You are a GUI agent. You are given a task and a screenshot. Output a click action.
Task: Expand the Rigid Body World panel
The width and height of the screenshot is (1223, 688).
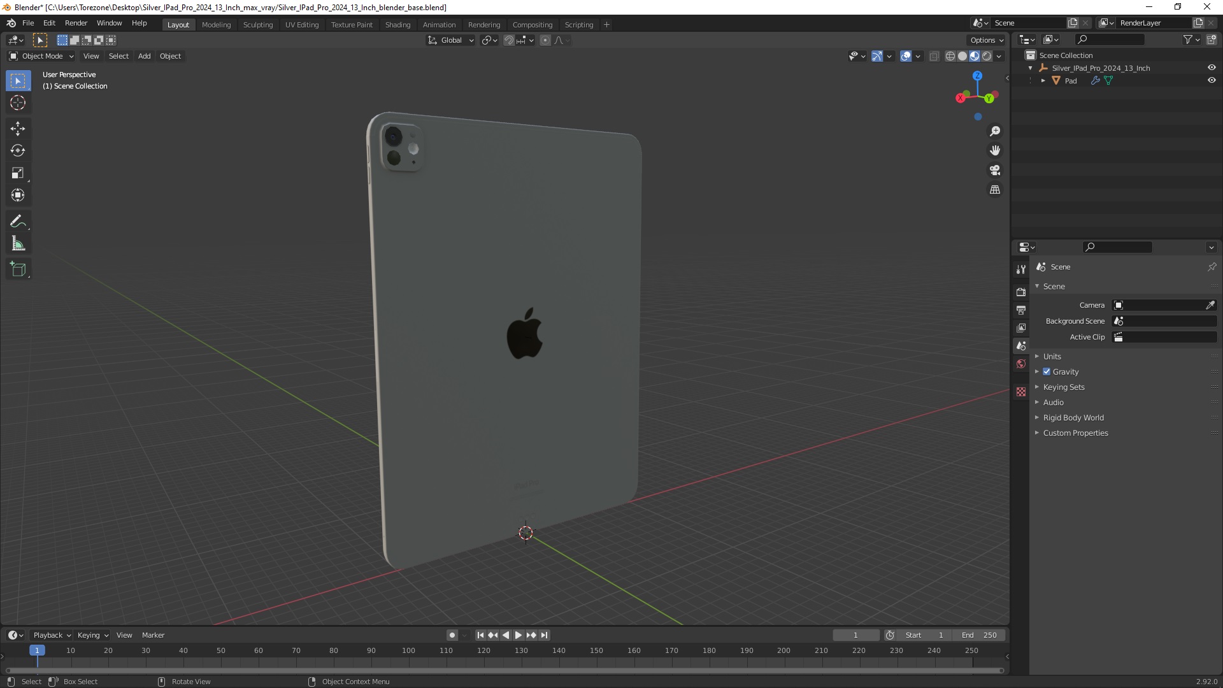[1073, 417]
